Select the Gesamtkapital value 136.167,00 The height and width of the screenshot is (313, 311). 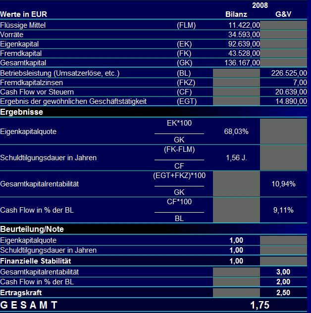[x=242, y=63]
